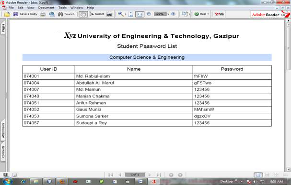
Task: Open the Document menu
Action: point(46,8)
